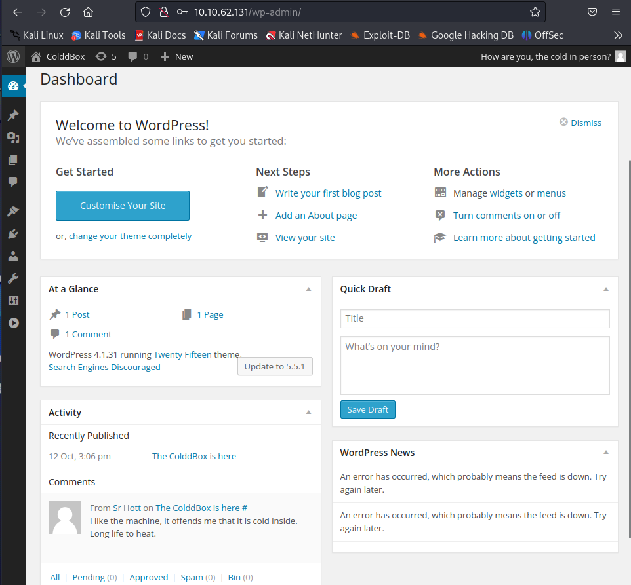Open the Kali NetHunter bookmark
This screenshot has width=631, height=585.
point(304,35)
